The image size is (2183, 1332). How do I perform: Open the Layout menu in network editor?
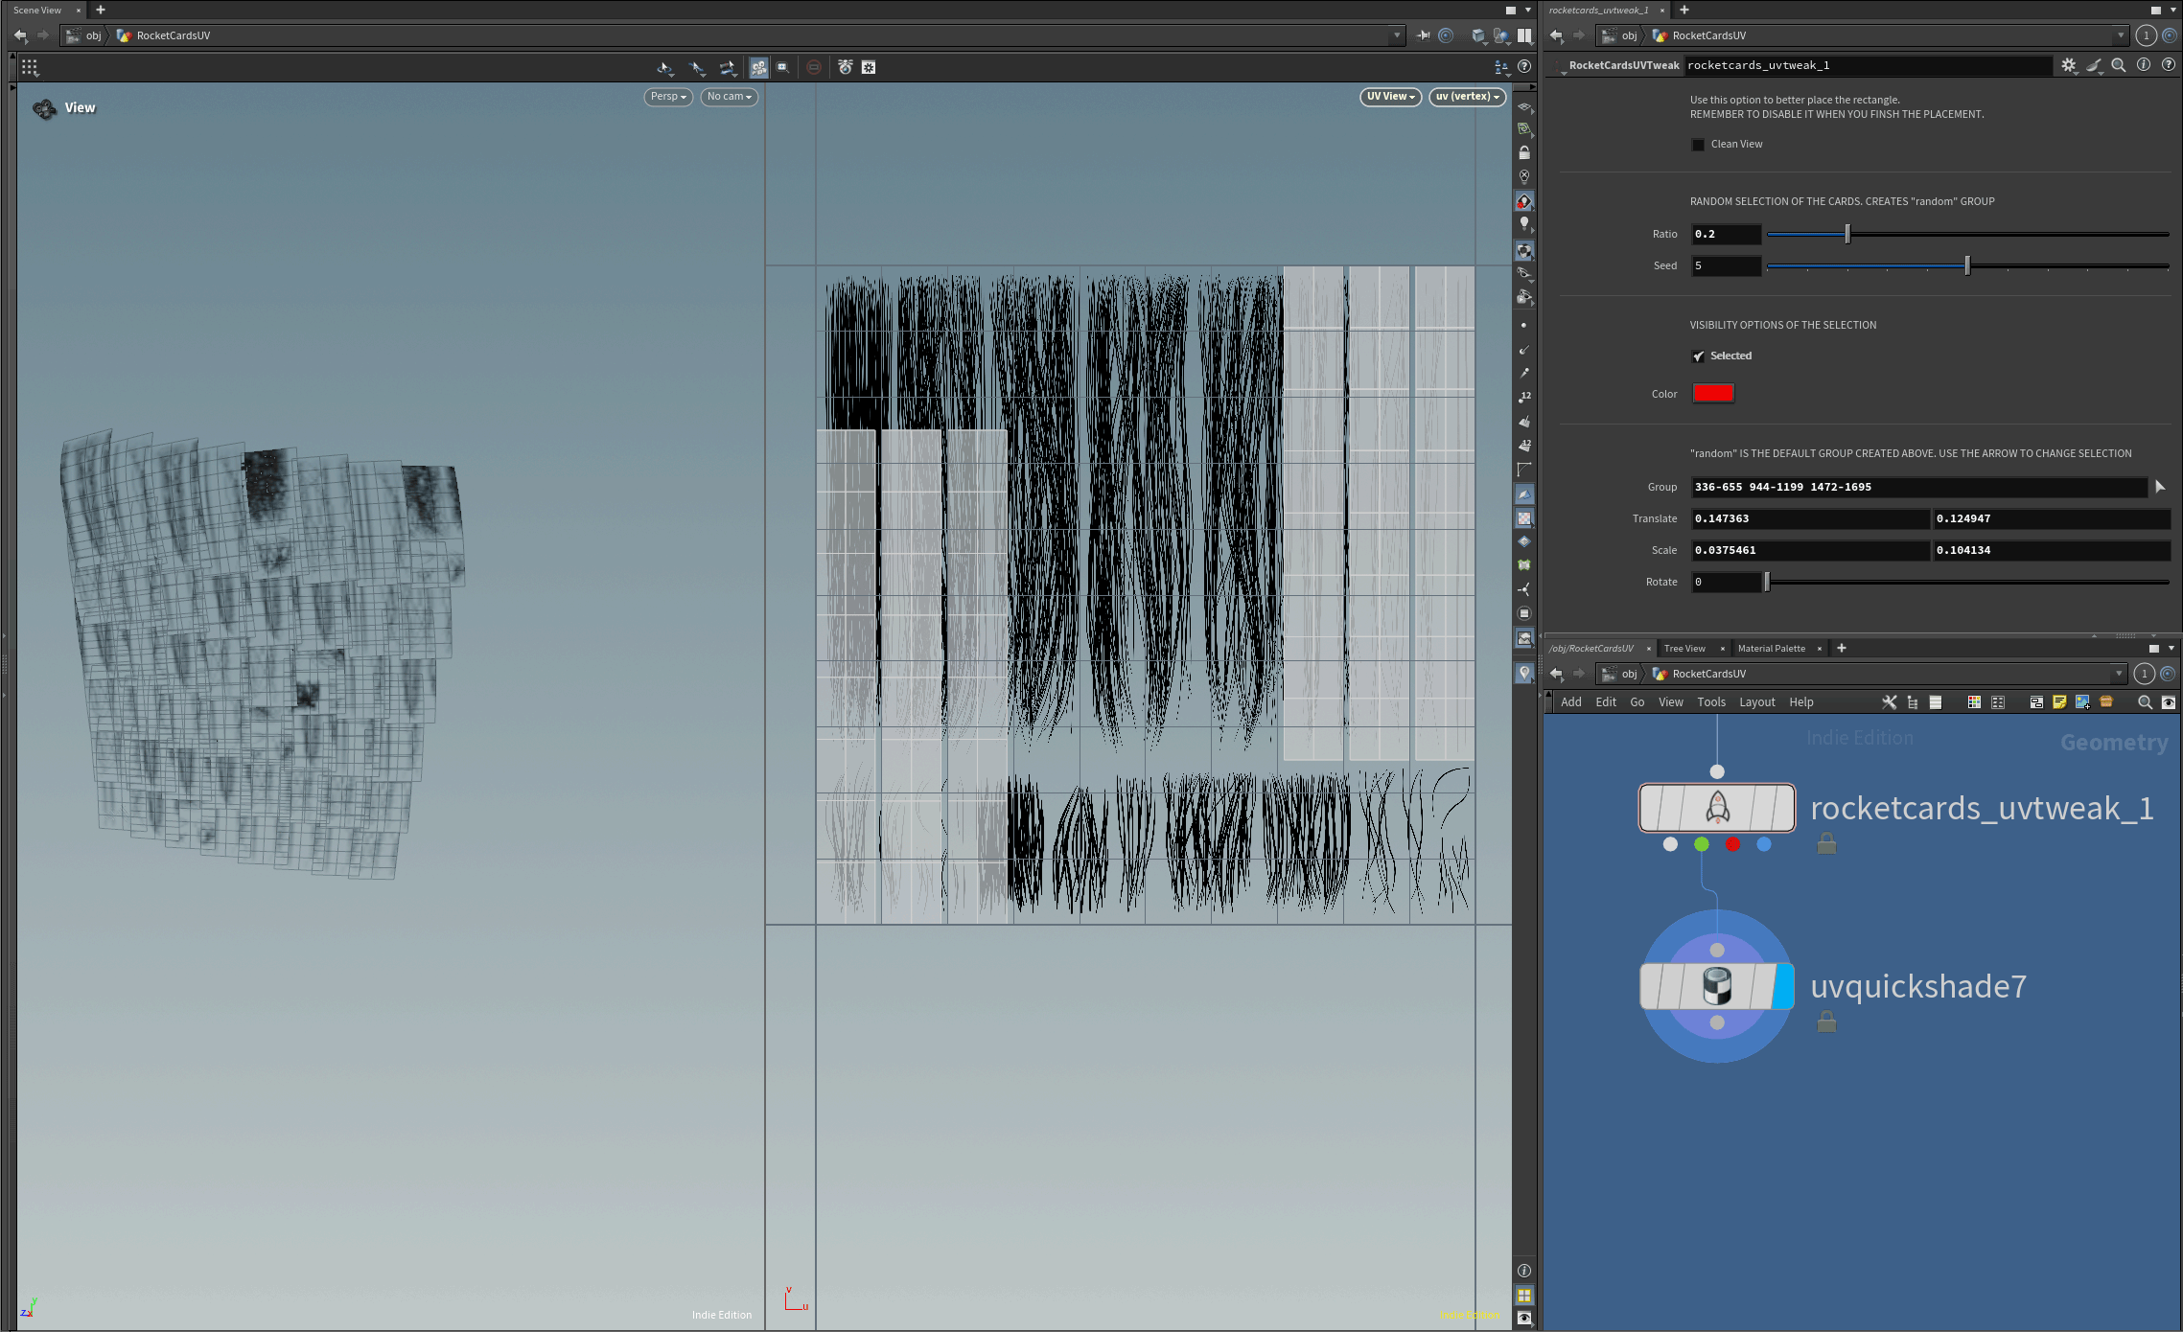1757,702
